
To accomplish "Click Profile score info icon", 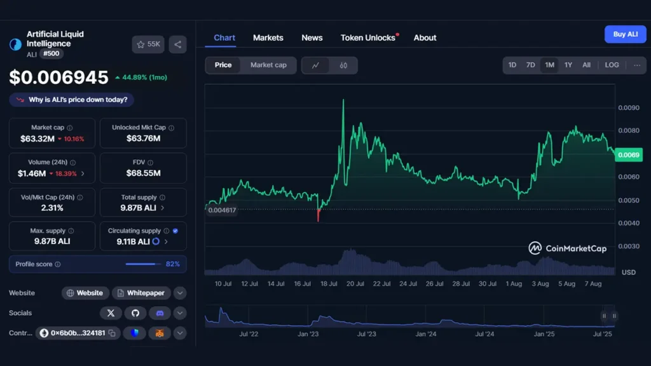I will click(58, 264).
